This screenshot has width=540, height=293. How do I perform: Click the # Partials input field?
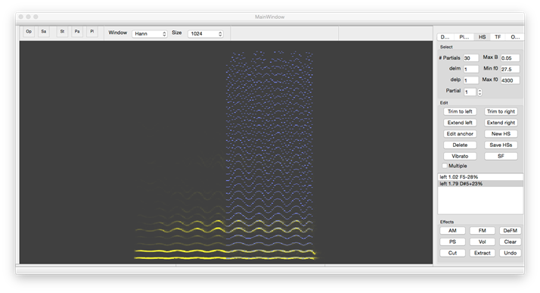470,58
